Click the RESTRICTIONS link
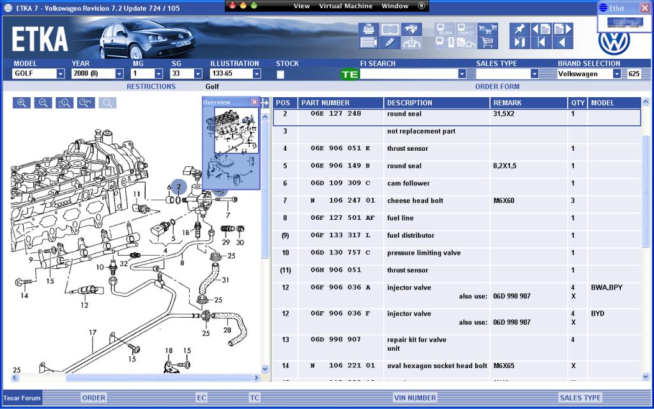This screenshot has height=409, width=654. coord(151,86)
